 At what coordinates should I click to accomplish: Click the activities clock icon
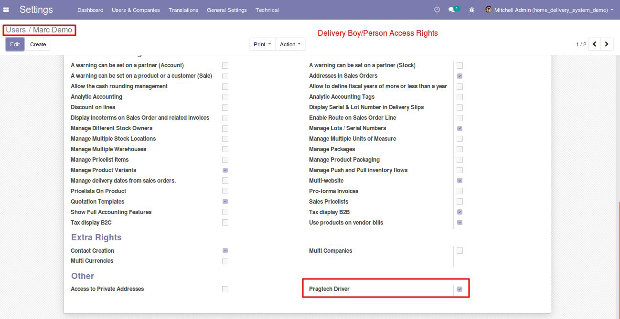click(437, 10)
